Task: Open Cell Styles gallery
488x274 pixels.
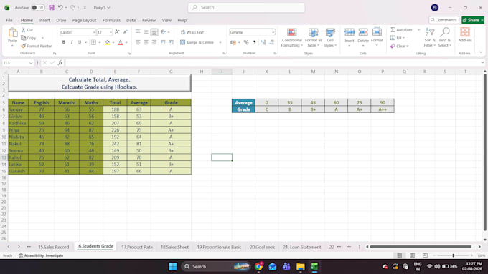Action: [330, 37]
